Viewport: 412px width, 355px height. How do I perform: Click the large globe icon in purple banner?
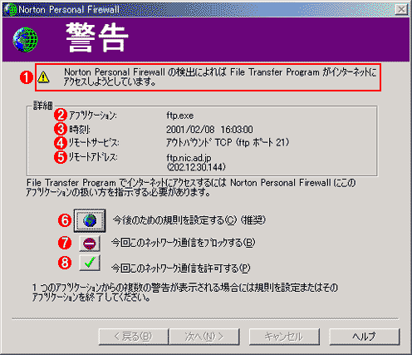[25, 39]
